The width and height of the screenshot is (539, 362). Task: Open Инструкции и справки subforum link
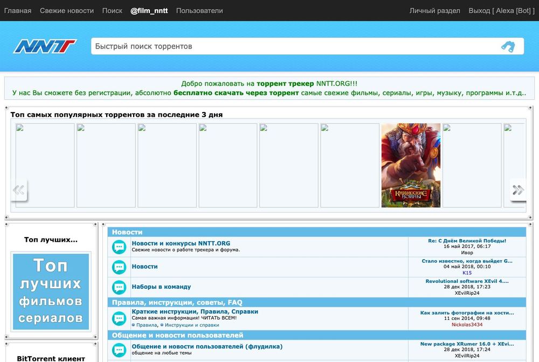[192, 325]
